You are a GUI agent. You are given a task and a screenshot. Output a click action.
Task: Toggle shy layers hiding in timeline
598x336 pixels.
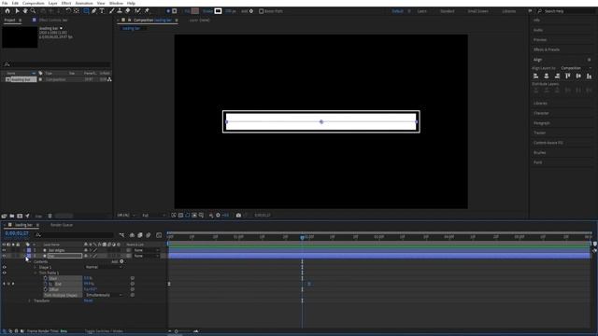click(132, 235)
